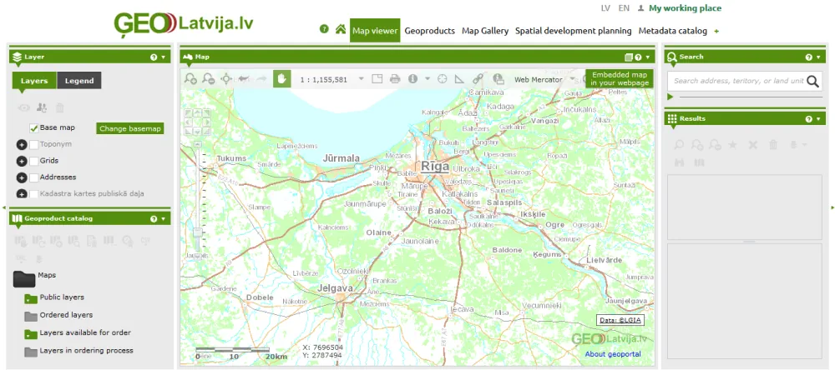Copy the map link via chain icon

click(478, 78)
